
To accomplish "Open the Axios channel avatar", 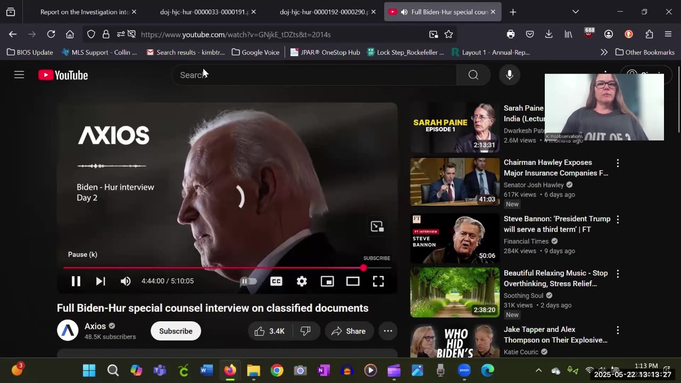I will (68, 331).
